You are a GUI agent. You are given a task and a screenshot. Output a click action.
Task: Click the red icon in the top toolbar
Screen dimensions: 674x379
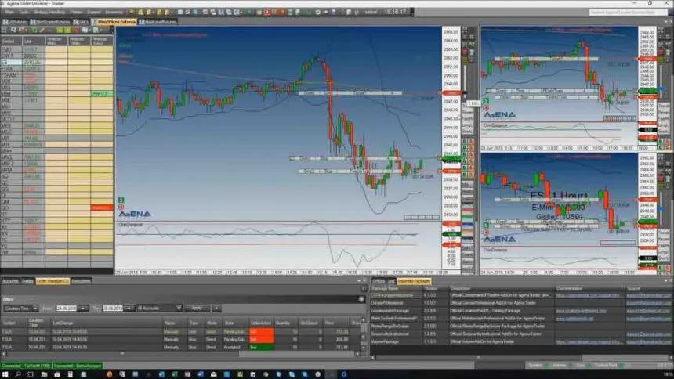point(267,12)
